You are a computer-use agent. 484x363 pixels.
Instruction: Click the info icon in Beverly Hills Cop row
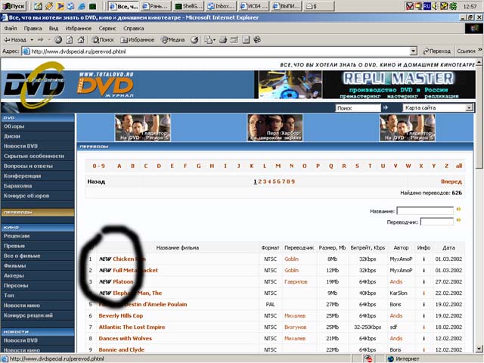click(423, 316)
